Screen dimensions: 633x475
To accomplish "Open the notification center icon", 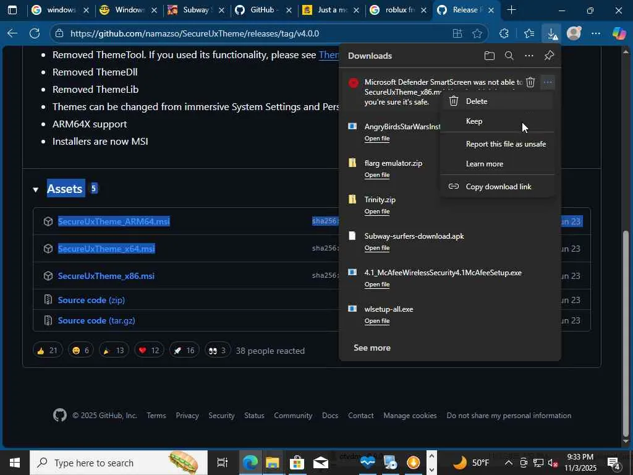I will point(614,463).
